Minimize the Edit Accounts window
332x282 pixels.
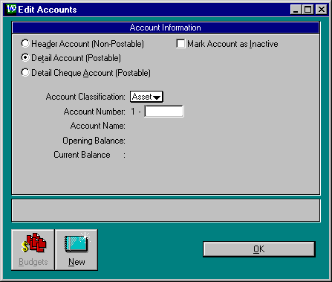click(296, 10)
